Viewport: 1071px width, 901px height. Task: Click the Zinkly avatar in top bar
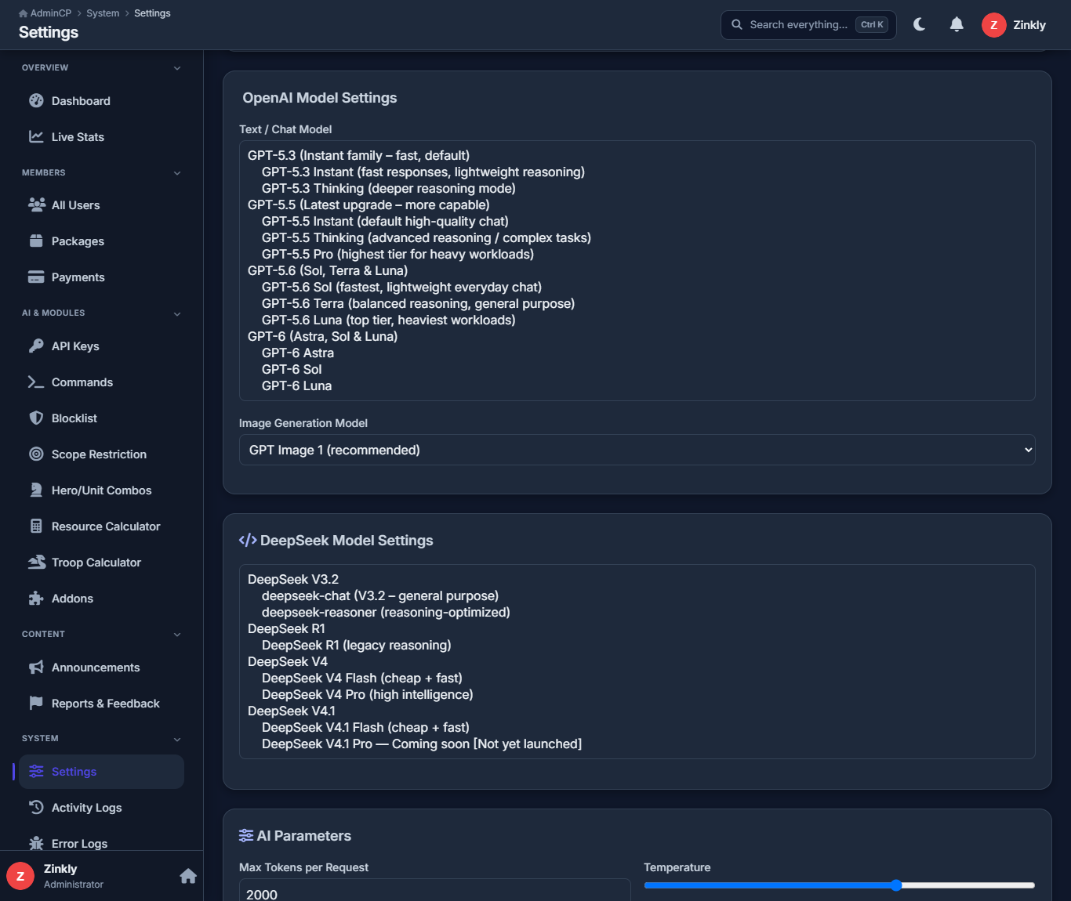(994, 25)
